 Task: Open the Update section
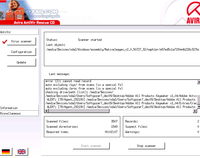[21, 62]
